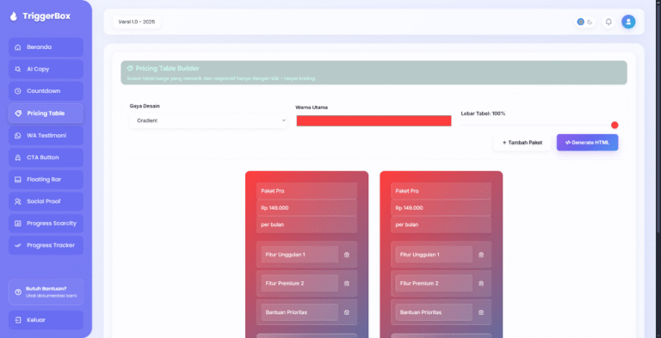Click the notification bell icon

(608, 22)
